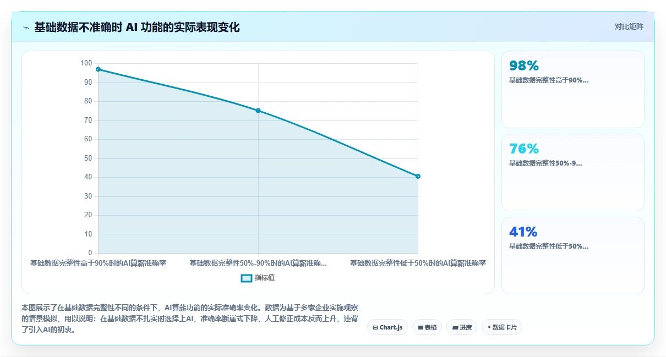
Task: Click the middle data point near 75
Action: coord(258,111)
